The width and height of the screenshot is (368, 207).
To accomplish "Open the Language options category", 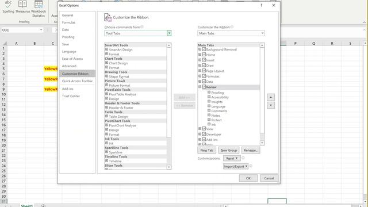I will (x=69, y=52).
